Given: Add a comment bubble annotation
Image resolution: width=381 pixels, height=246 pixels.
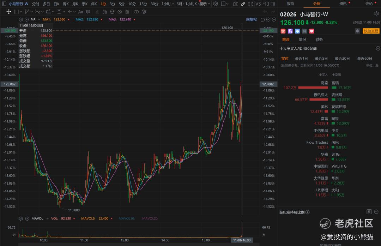Looking at the screenshot, I should 88,12.
